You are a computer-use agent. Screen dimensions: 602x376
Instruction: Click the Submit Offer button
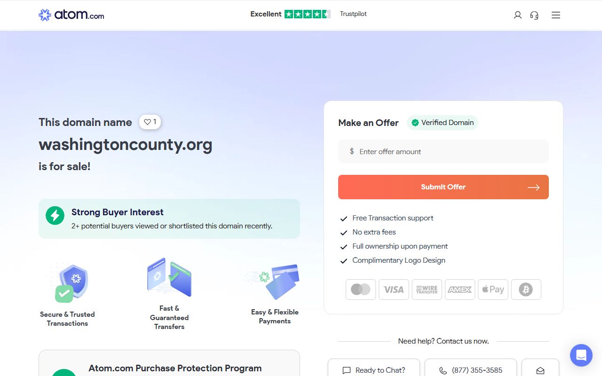point(444,187)
